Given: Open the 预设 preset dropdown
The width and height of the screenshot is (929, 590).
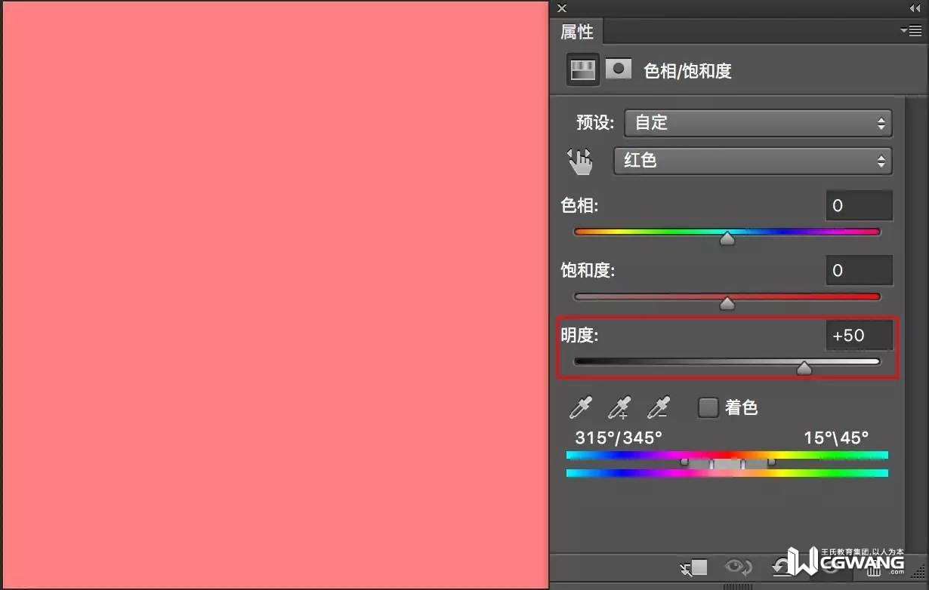Looking at the screenshot, I should 758,123.
